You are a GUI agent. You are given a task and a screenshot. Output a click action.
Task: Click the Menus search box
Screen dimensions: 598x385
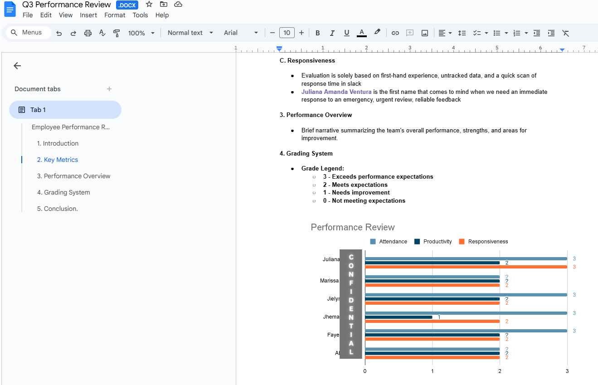click(x=28, y=33)
